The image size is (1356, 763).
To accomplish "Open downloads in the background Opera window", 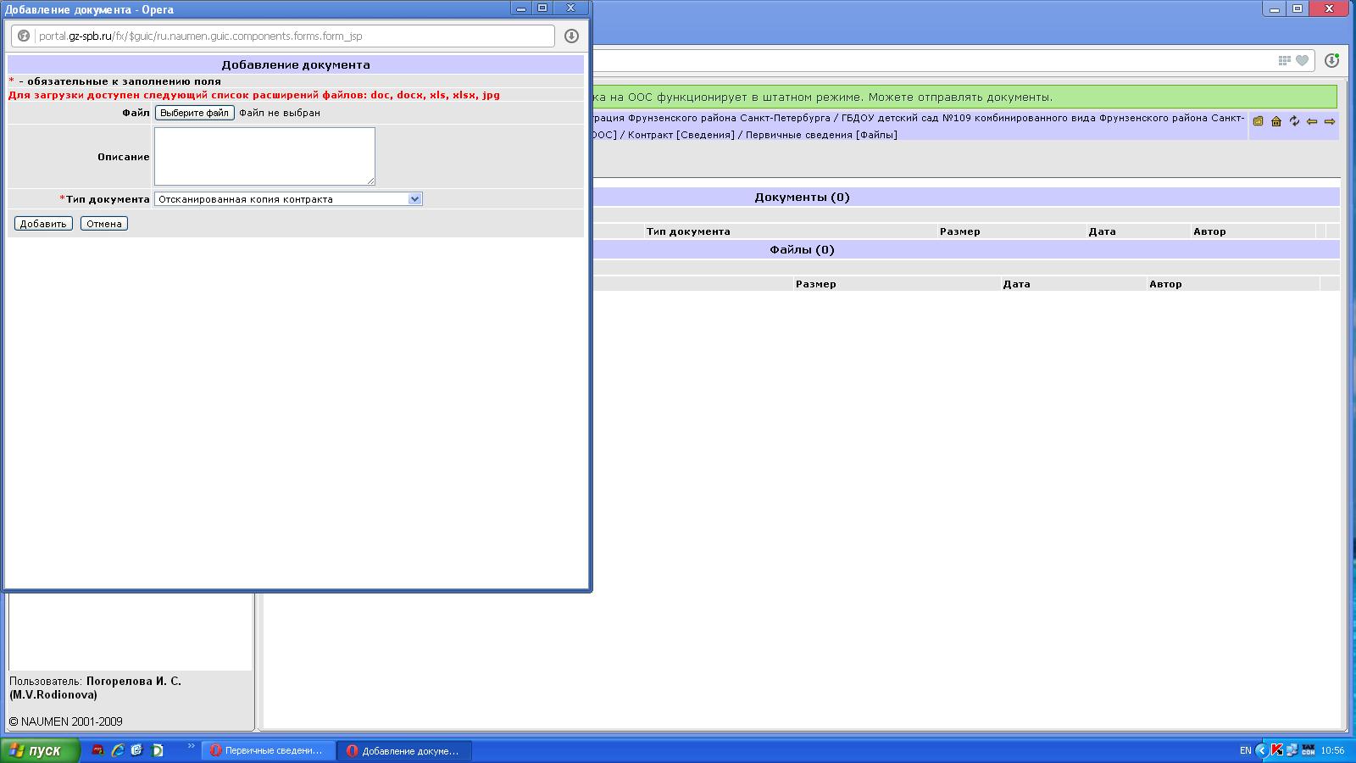I will (1331, 60).
